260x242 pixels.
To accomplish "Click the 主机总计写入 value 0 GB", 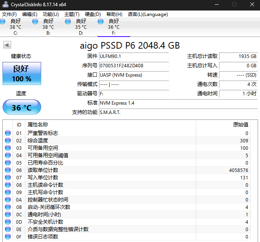I will (x=239, y=66).
